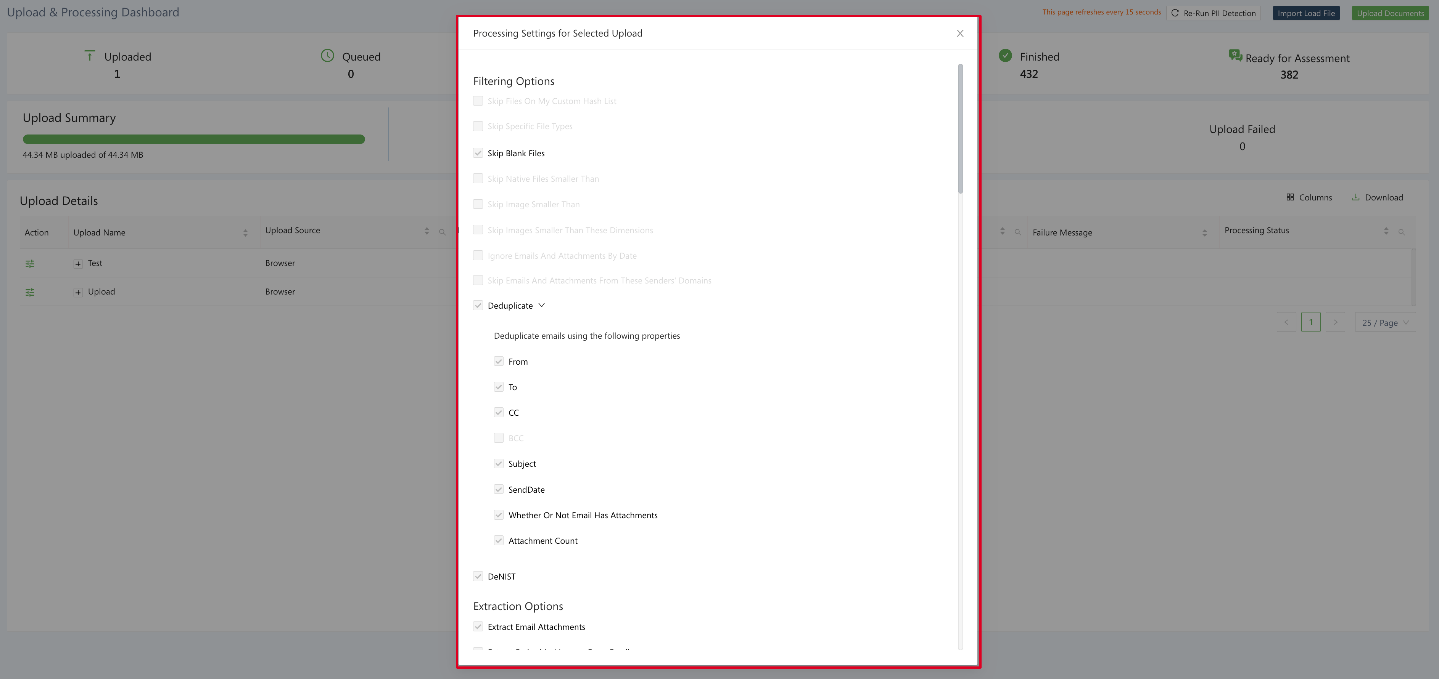The image size is (1439, 679).
Task: Open the Columns chooser icon
Action: [x=1290, y=197]
